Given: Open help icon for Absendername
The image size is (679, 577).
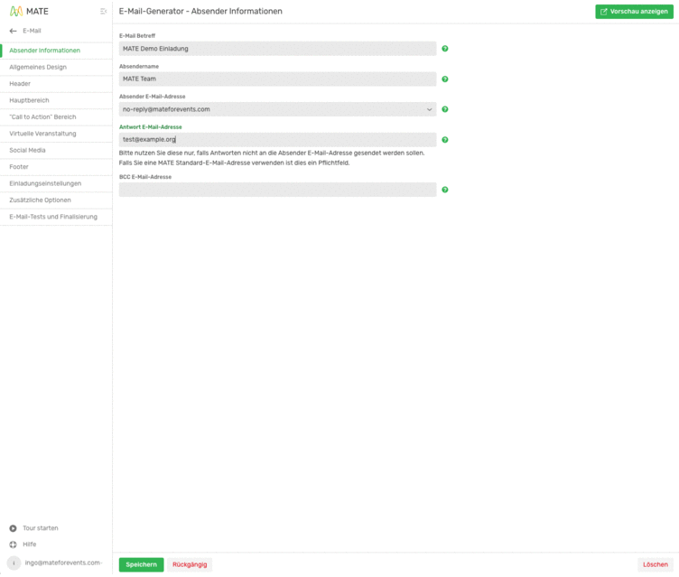Looking at the screenshot, I should pyautogui.click(x=445, y=79).
